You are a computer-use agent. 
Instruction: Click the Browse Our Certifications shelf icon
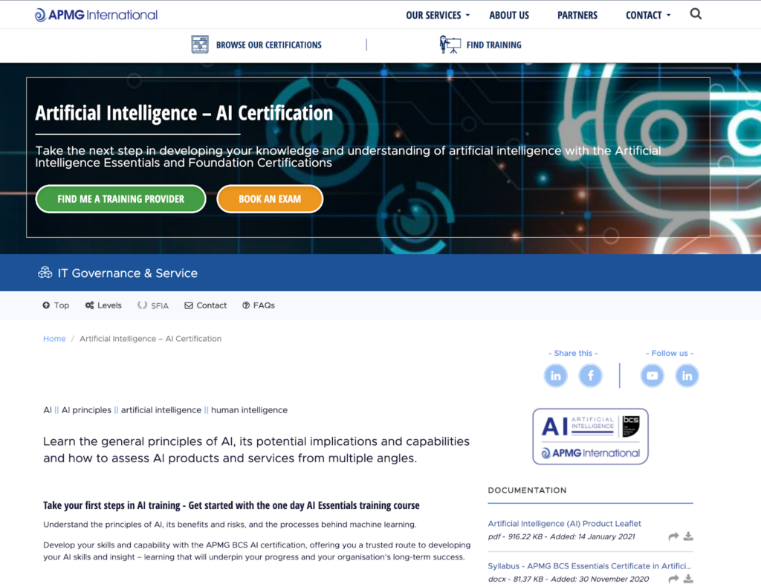pyautogui.click(x=199, y=45)
